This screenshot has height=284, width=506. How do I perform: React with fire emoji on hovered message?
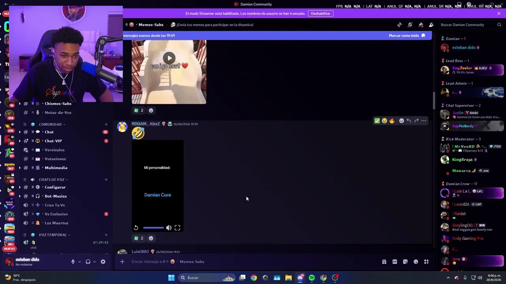(x=392, y=121)
